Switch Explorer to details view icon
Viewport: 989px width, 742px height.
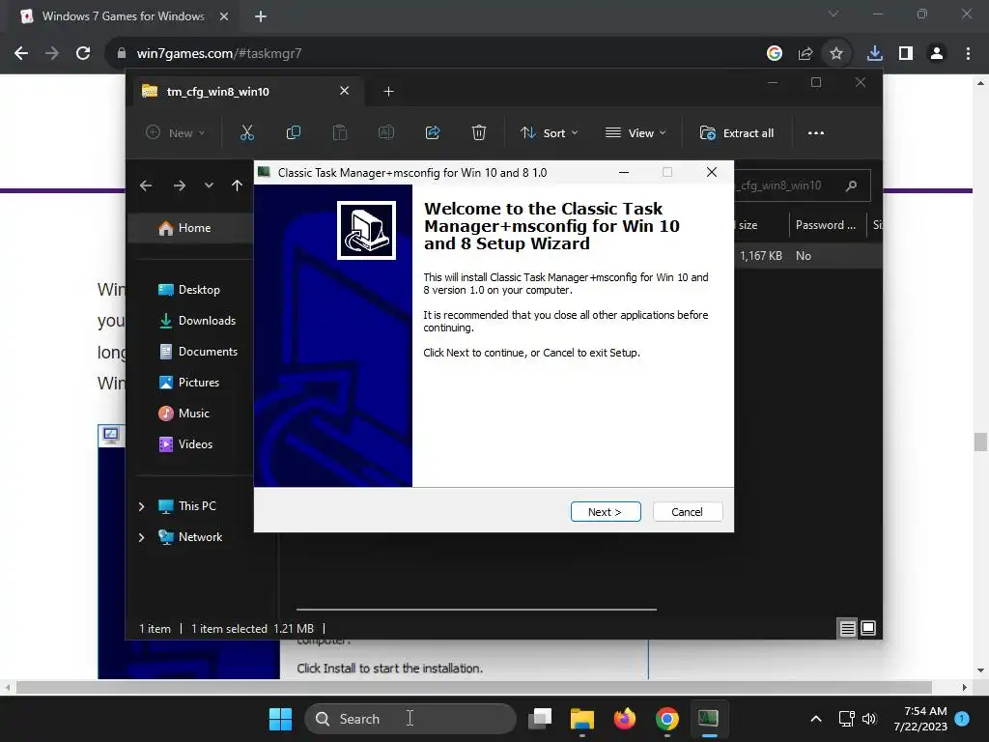(847, 628)
